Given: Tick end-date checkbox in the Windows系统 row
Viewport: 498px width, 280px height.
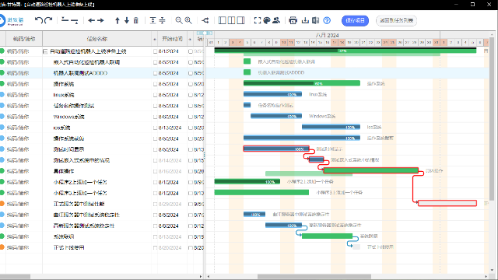Looking at the screenshot, I should point(191,117).
